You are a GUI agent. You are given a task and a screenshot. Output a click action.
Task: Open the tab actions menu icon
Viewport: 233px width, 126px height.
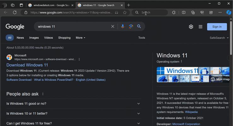pos(21,5)
